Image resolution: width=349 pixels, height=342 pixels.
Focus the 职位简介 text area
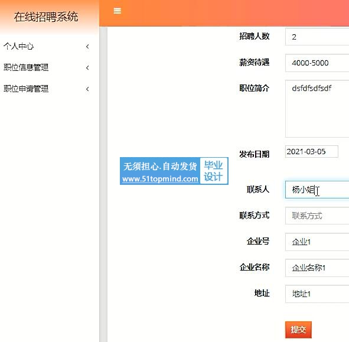pos(317,109)
